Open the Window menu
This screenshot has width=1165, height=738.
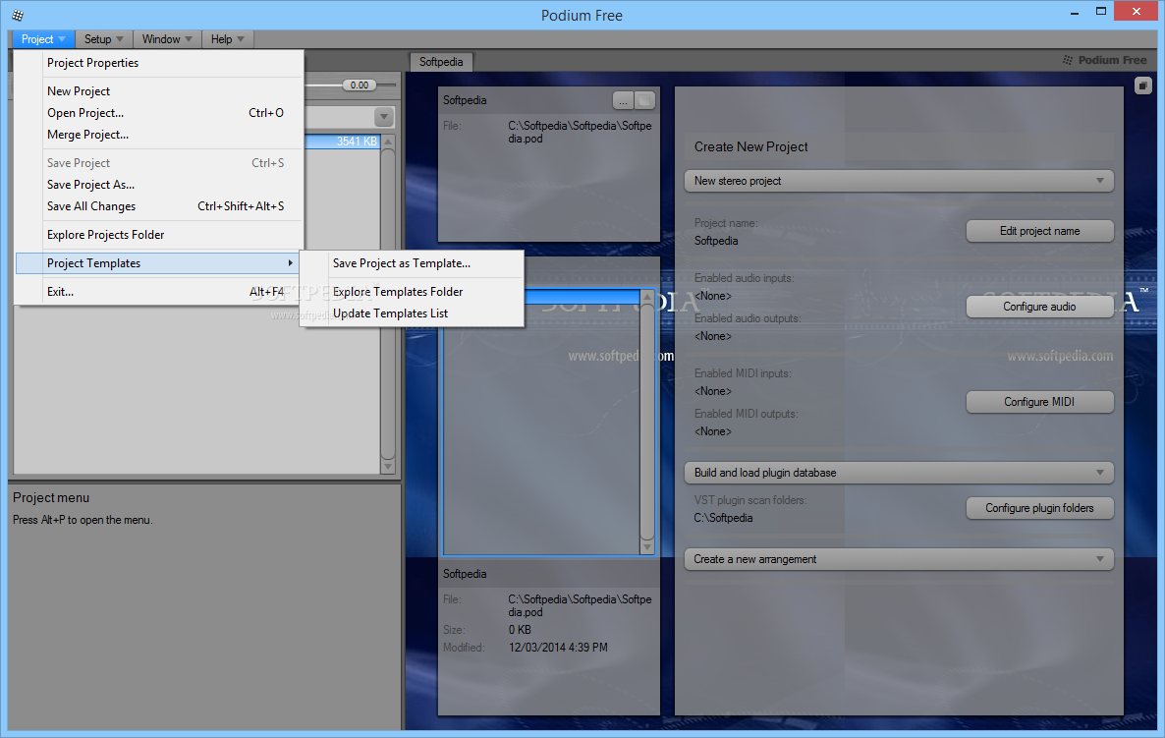(x=167, y=39)
